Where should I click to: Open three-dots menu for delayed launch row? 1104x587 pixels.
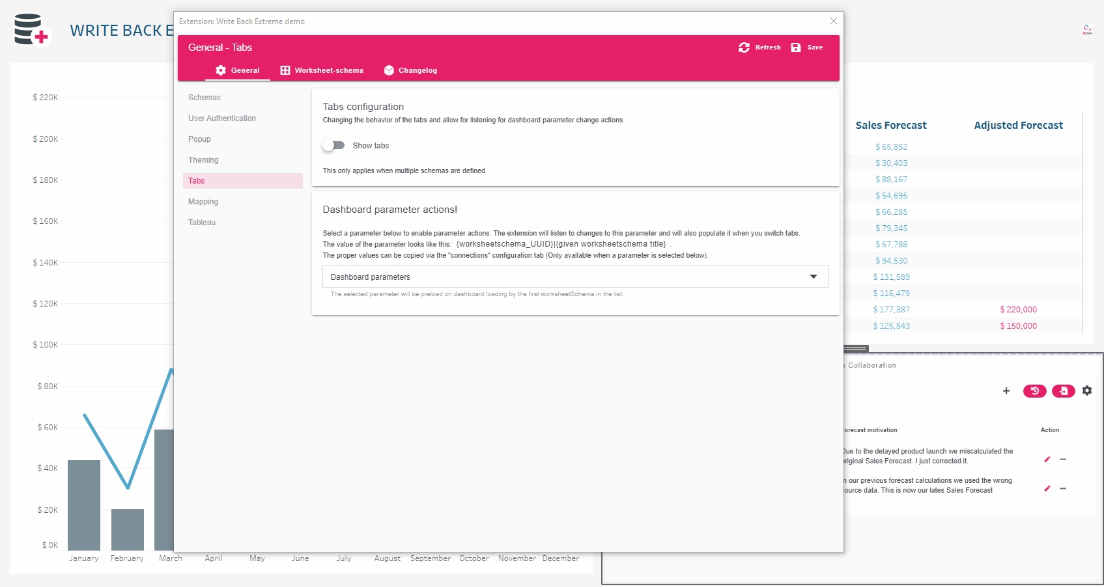pos(1063,459)
